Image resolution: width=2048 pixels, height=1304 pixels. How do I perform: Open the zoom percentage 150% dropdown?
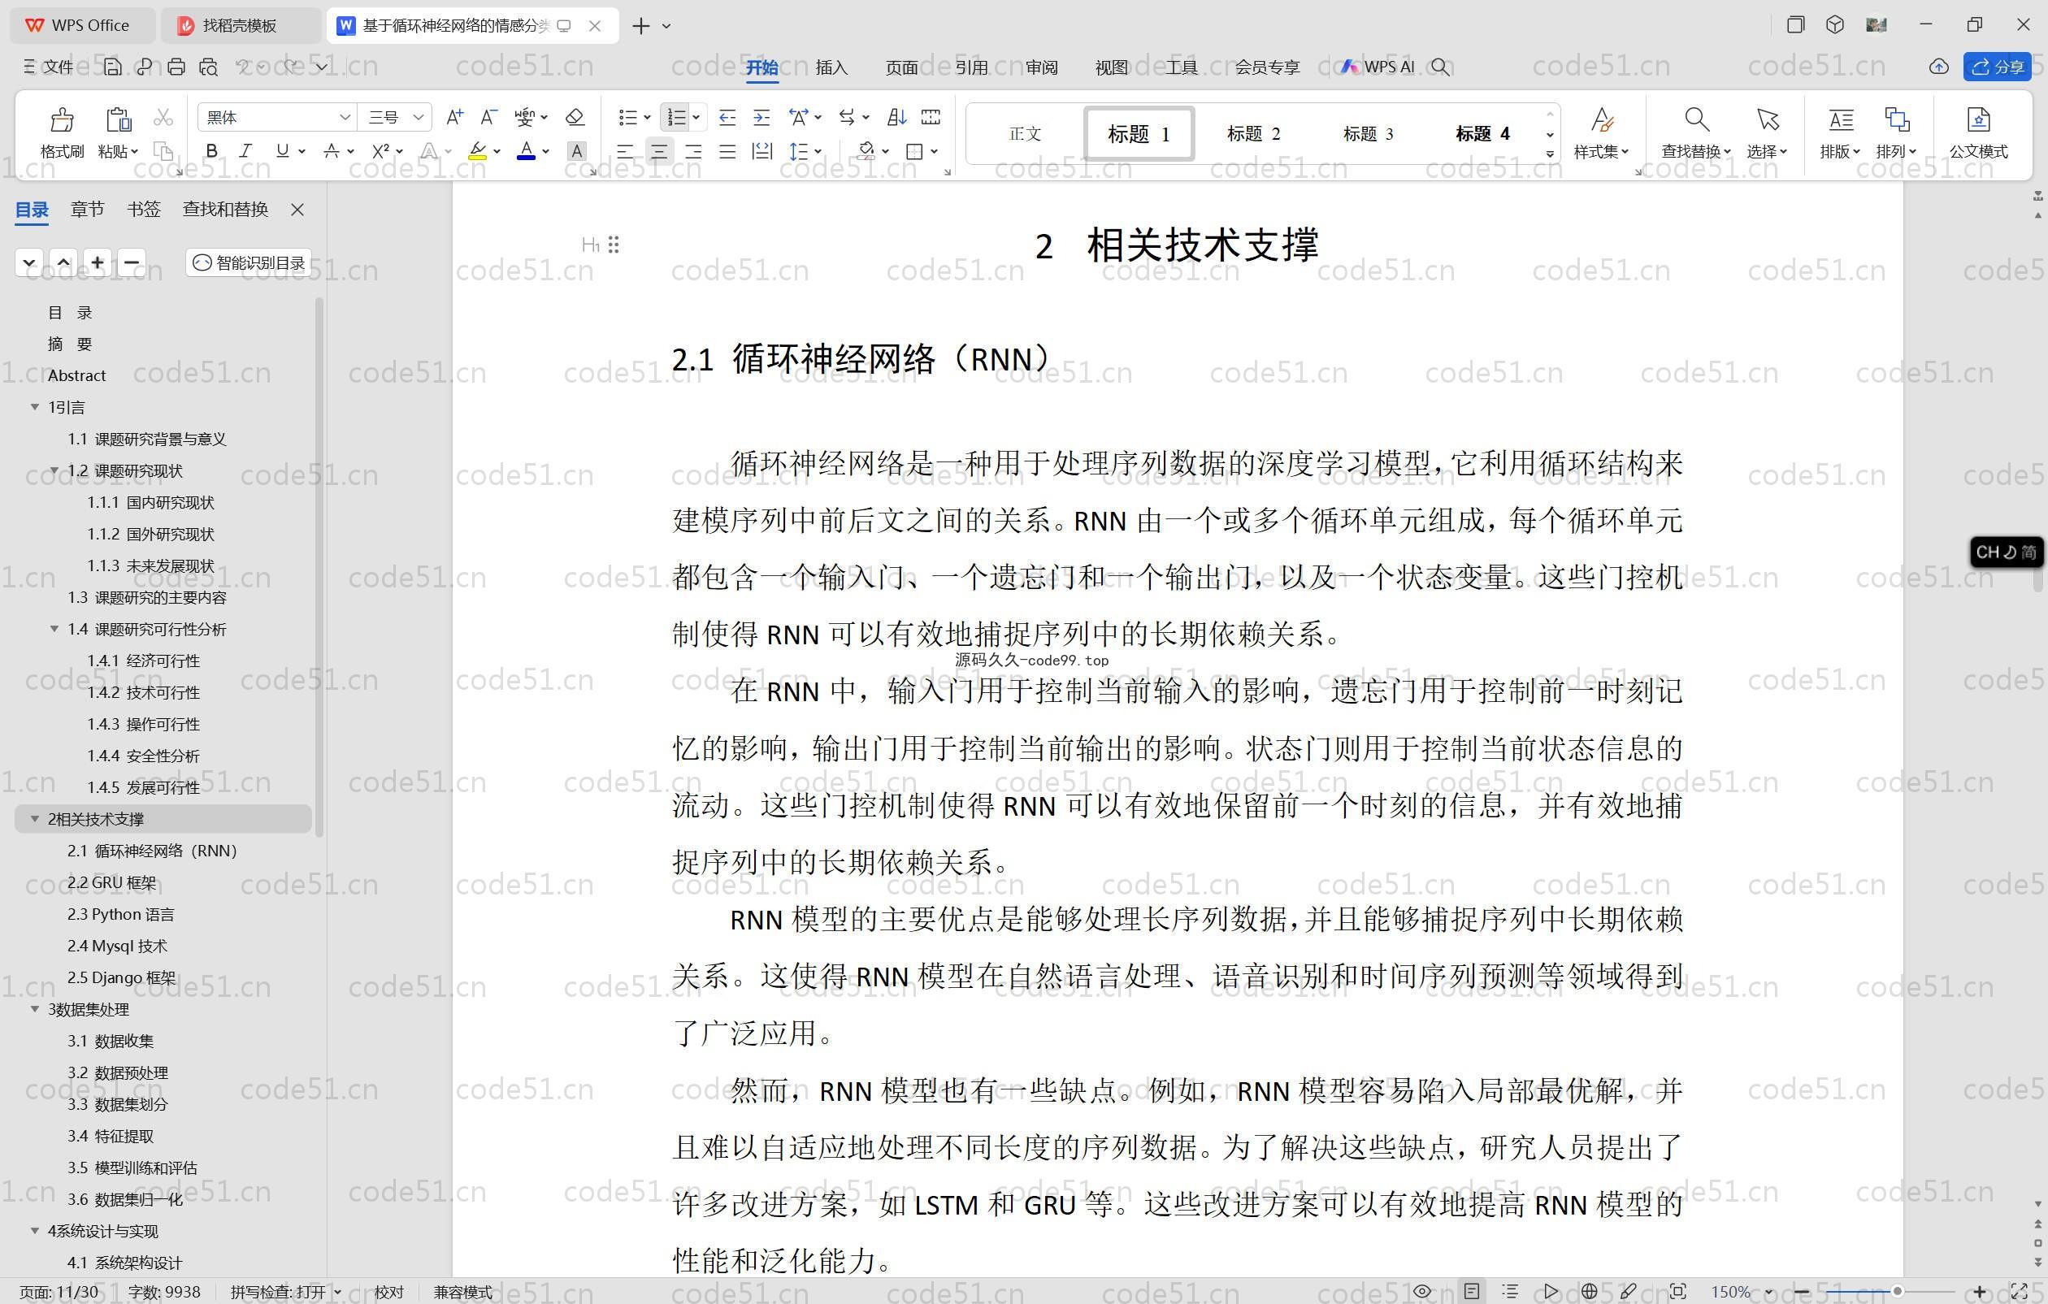pyautogui.click(x=1770, y=1292)
